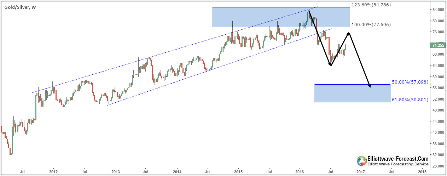Image resolution: width=447 pixels, height=176 pixels.
Task: Select the Gold/Silver, W chart title
Action: (21, 6)
